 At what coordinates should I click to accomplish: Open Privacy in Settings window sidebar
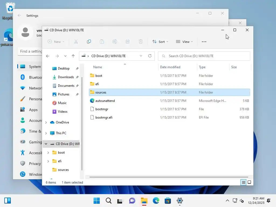pyautogui.click(x=30, y=164)
